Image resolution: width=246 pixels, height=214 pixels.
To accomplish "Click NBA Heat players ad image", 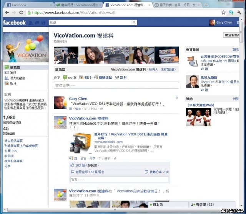I will (x=199, y=117).
